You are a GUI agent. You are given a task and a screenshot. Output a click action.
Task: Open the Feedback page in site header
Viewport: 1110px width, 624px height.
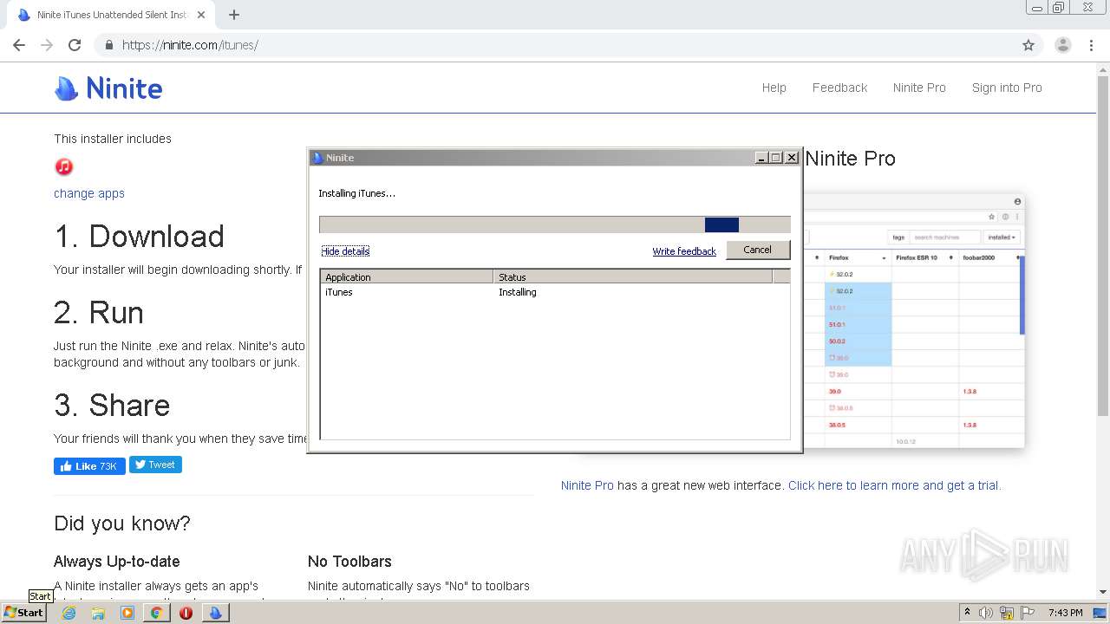pos(839,88)
